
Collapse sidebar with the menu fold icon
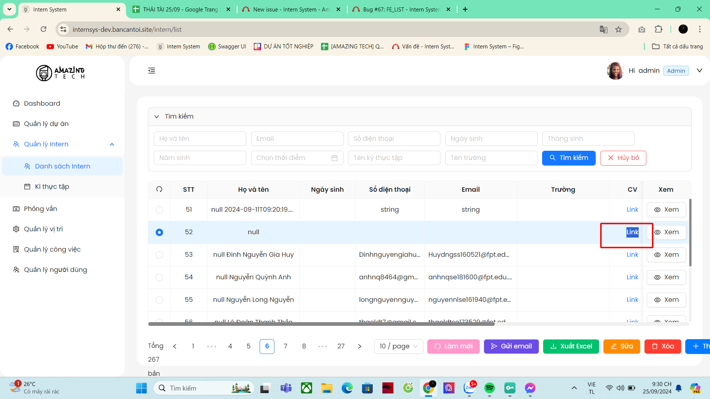(x=152, y=71)
